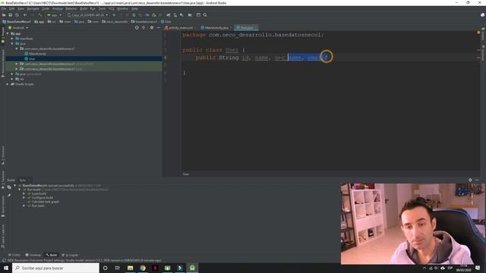Click the Save All toolbar icon
This screenshot has height=273, width=486.
10,15
